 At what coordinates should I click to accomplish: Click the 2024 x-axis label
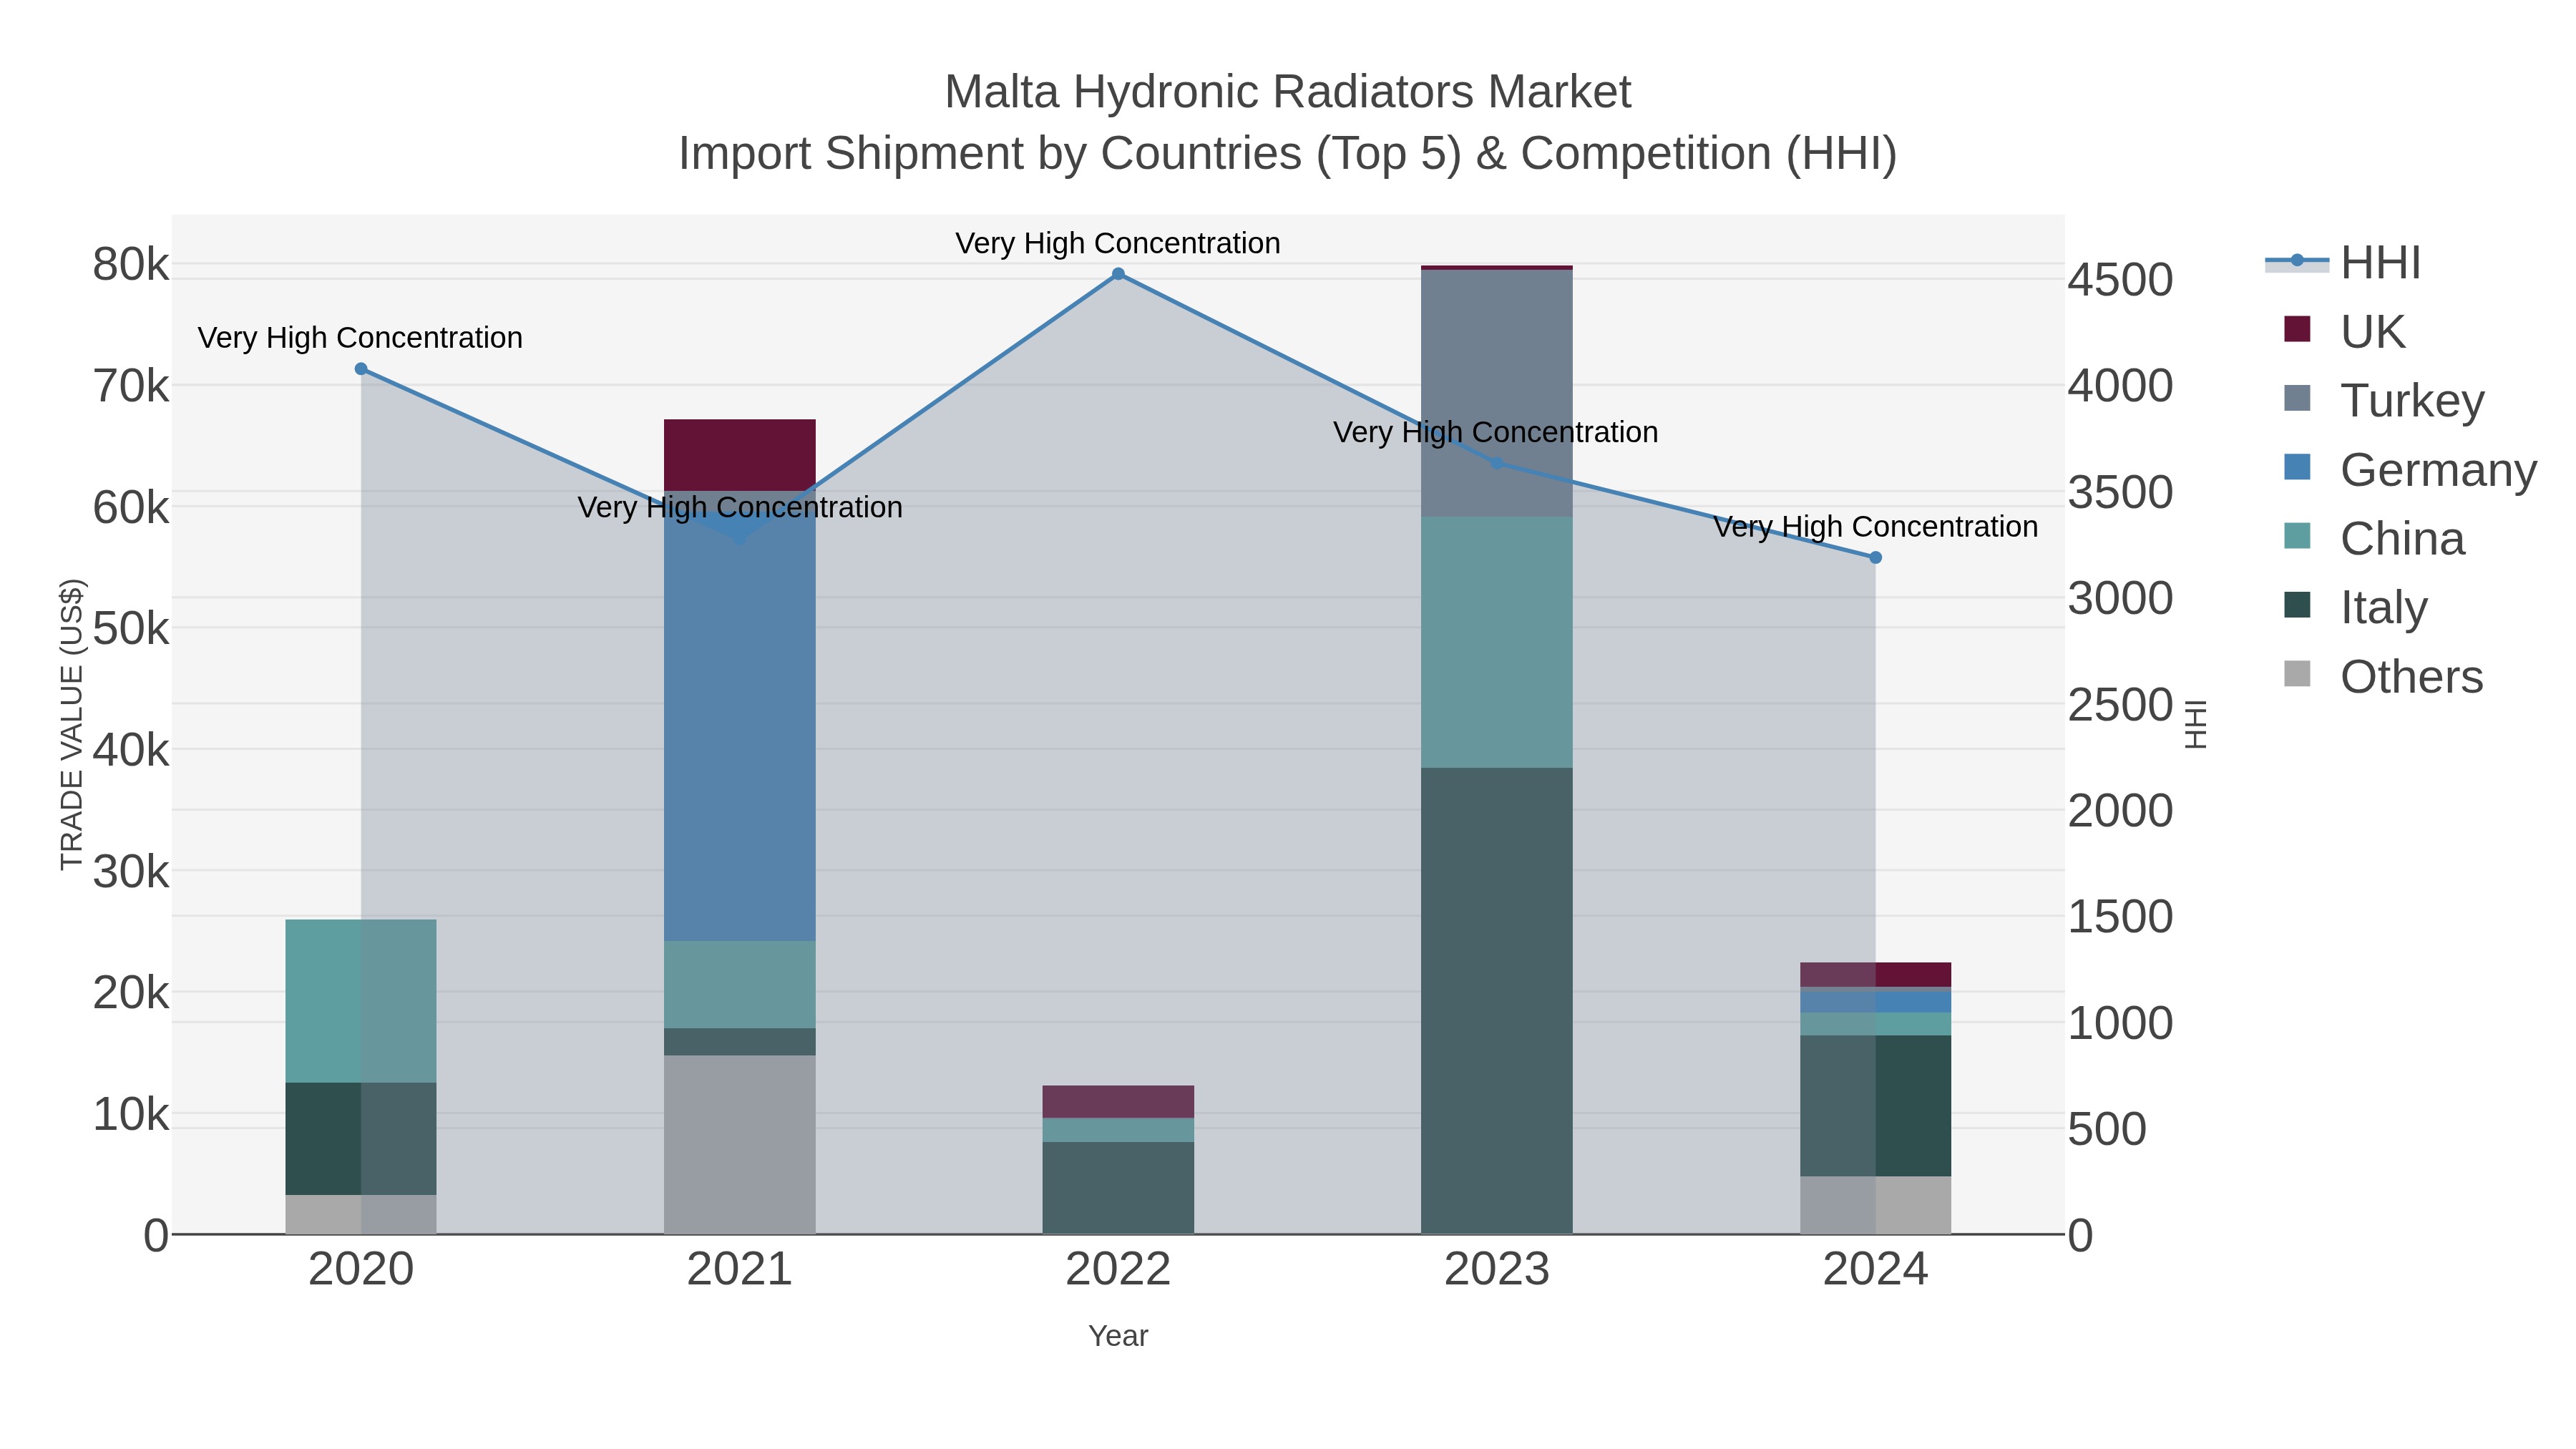pyautogui.click(x=1875, y=1269)
